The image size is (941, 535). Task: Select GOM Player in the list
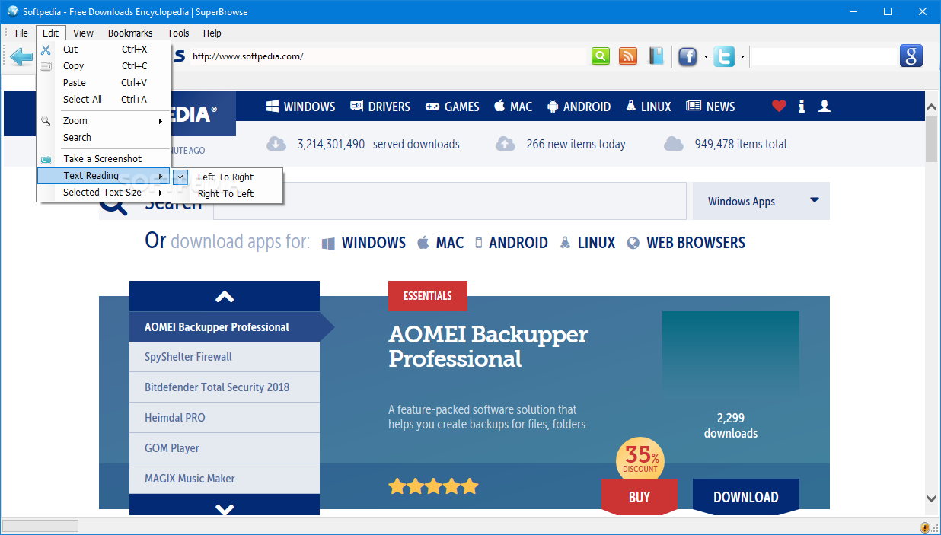coord(225,448)
